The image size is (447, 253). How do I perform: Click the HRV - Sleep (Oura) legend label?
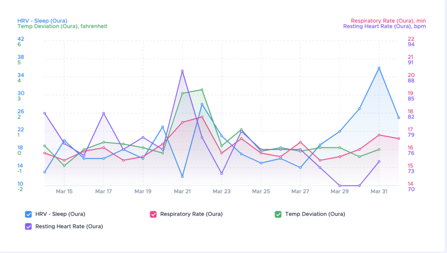[x=60, y=214]
